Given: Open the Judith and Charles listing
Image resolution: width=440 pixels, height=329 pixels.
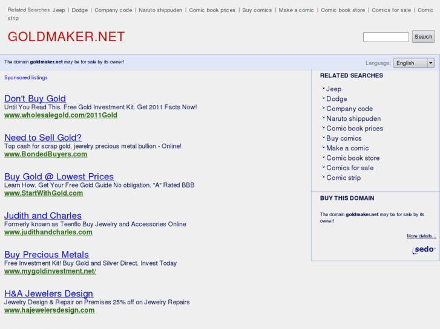Looking at the screenshot, I should (x=43, y=216).
